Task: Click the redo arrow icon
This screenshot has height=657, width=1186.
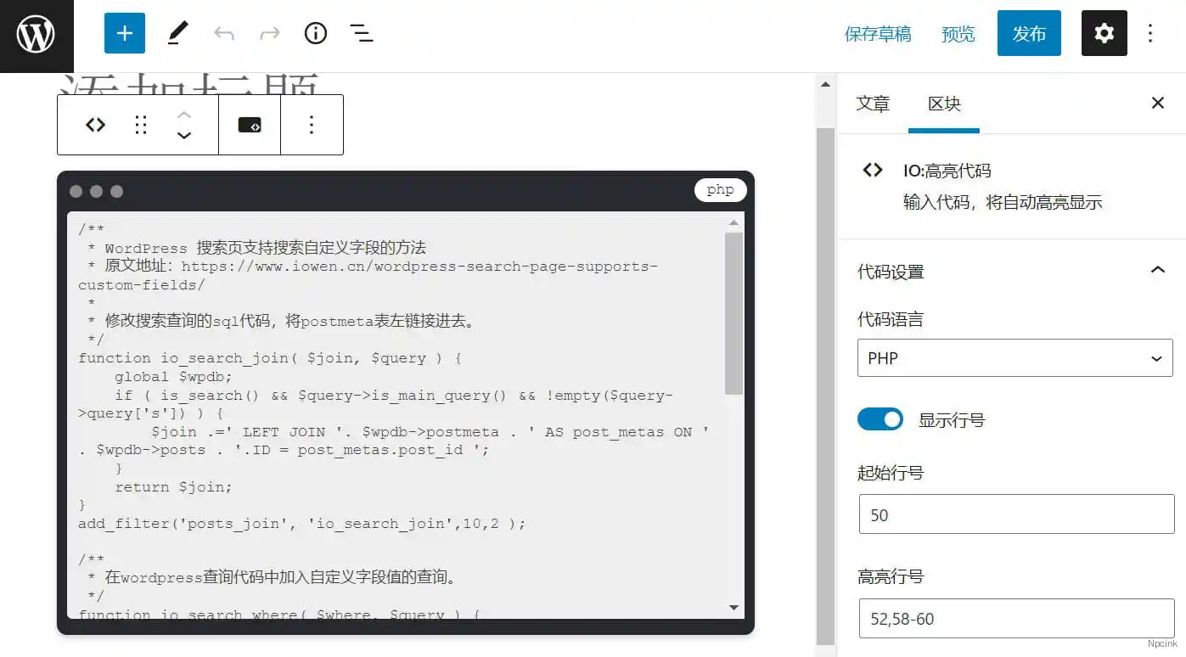Action: coord(269,33)
